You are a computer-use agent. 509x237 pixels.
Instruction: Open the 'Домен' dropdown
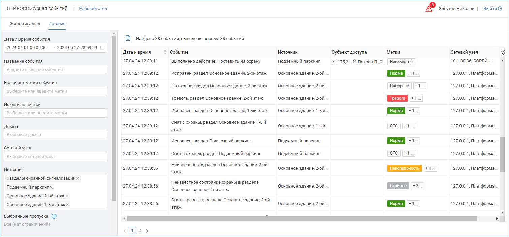point(55,135)
